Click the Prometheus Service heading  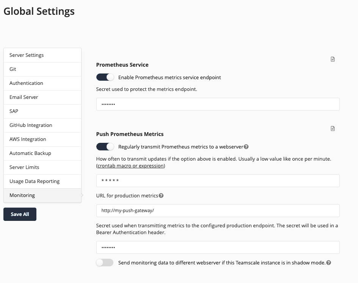[x=122, y=65]
